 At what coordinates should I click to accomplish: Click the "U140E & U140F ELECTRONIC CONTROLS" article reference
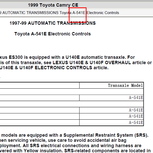[x=46, y=68]
